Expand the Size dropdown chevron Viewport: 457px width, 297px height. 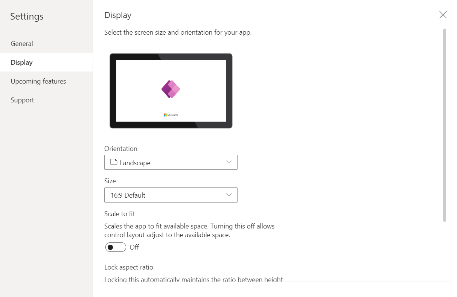click(x=229, y=195)
